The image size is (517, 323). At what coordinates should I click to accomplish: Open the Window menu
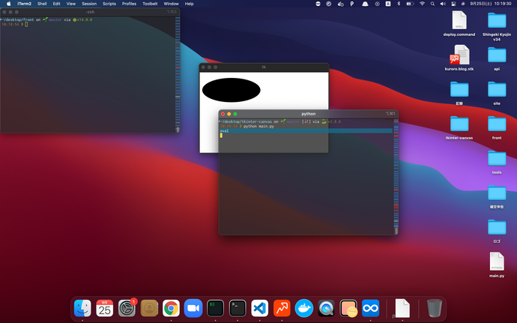click(171, 4)
